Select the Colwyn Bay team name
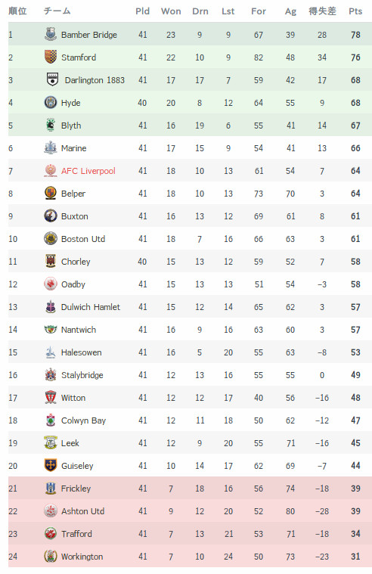Image resolution: width=372 pixels, height=574 pixels. coord(83,420)
